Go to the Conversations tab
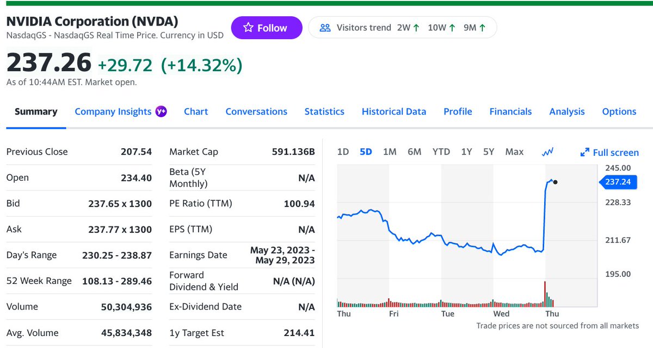The height and width of the screenshot is (348, 653). pyautogui.click(x=256, y=111)
